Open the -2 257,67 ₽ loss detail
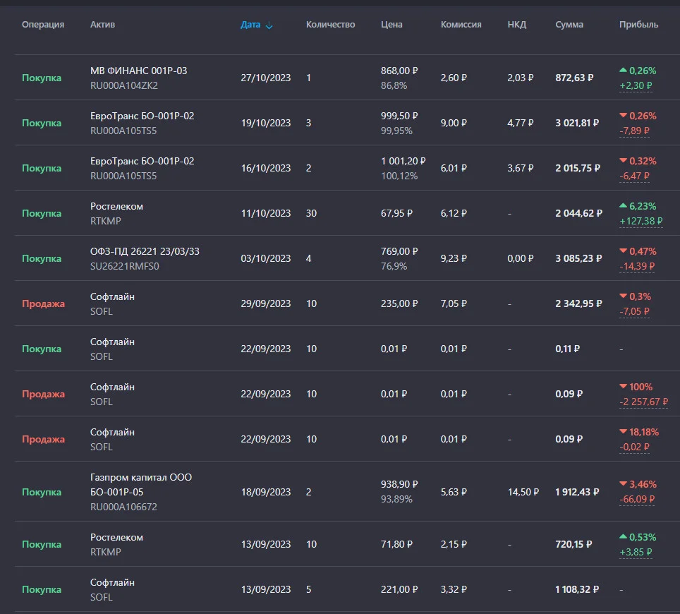Viewport: 680px width, 614px height. pyautogui.click(x=643, y=402)
